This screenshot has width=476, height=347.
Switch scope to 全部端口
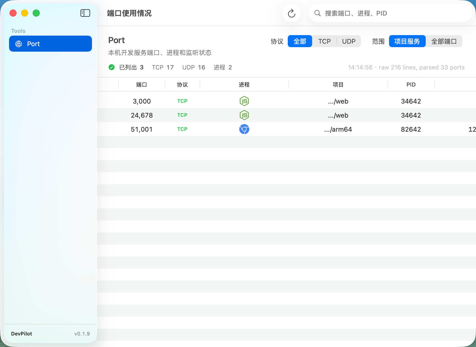(x=444, y=41)
